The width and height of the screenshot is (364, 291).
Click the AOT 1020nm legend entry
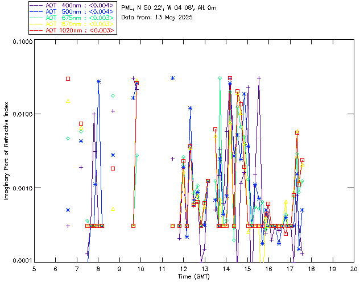click(72, 30)
